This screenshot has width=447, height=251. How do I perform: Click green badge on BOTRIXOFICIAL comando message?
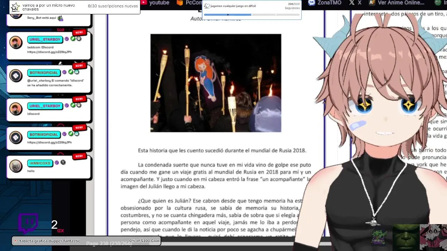coord(71,72)
